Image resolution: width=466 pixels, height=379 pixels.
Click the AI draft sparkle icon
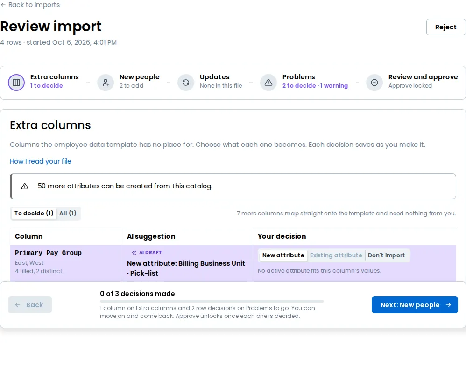[x=134, y=253]
